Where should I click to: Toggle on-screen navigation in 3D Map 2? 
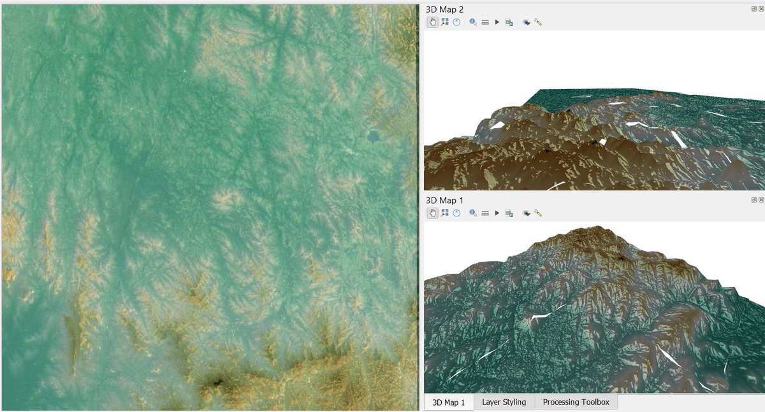tap(456, 22)
